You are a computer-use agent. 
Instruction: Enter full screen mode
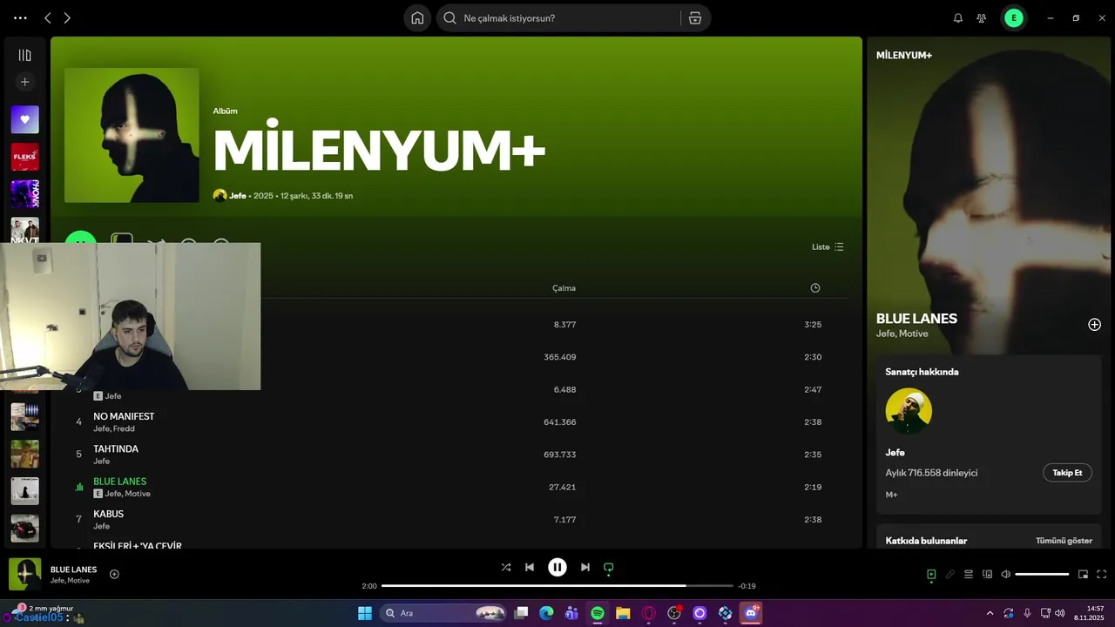tap(1102, 574)
